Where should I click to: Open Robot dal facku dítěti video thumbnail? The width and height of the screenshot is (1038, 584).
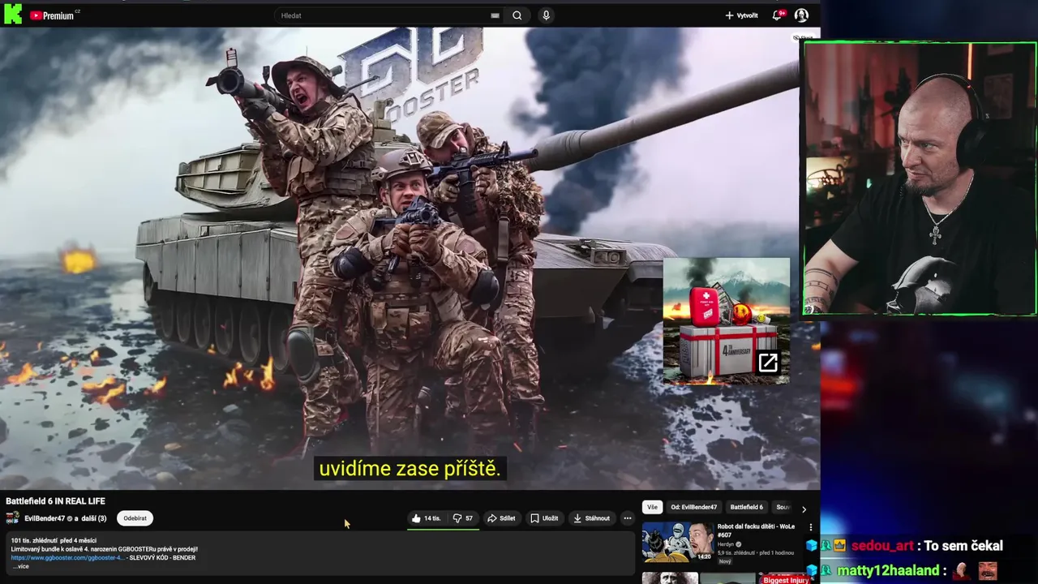click(678, 542)
